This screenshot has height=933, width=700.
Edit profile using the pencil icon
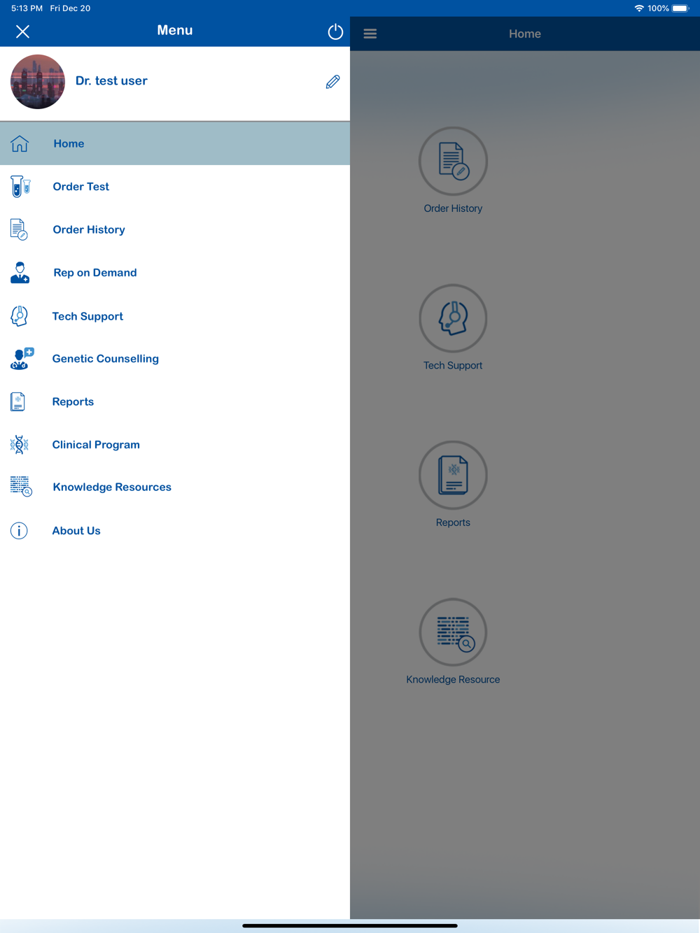tap(333, 82)
